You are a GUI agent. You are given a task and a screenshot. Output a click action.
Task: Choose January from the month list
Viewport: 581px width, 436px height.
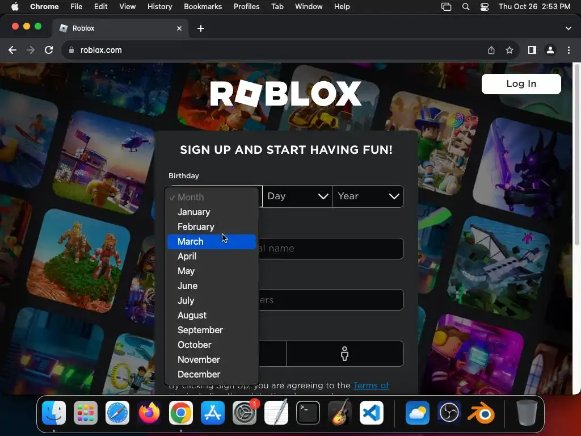pos(211,212)
